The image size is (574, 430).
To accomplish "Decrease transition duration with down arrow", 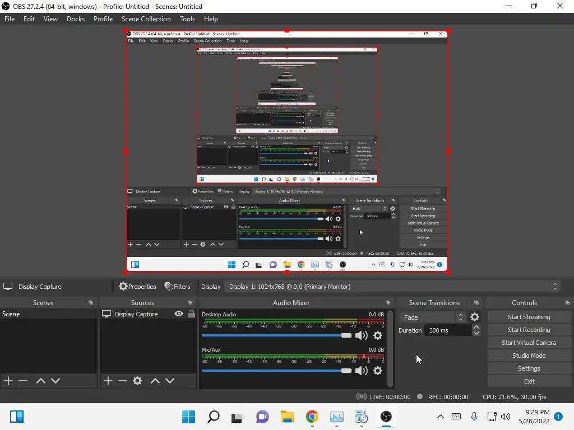I will click(x=476, y=333).
